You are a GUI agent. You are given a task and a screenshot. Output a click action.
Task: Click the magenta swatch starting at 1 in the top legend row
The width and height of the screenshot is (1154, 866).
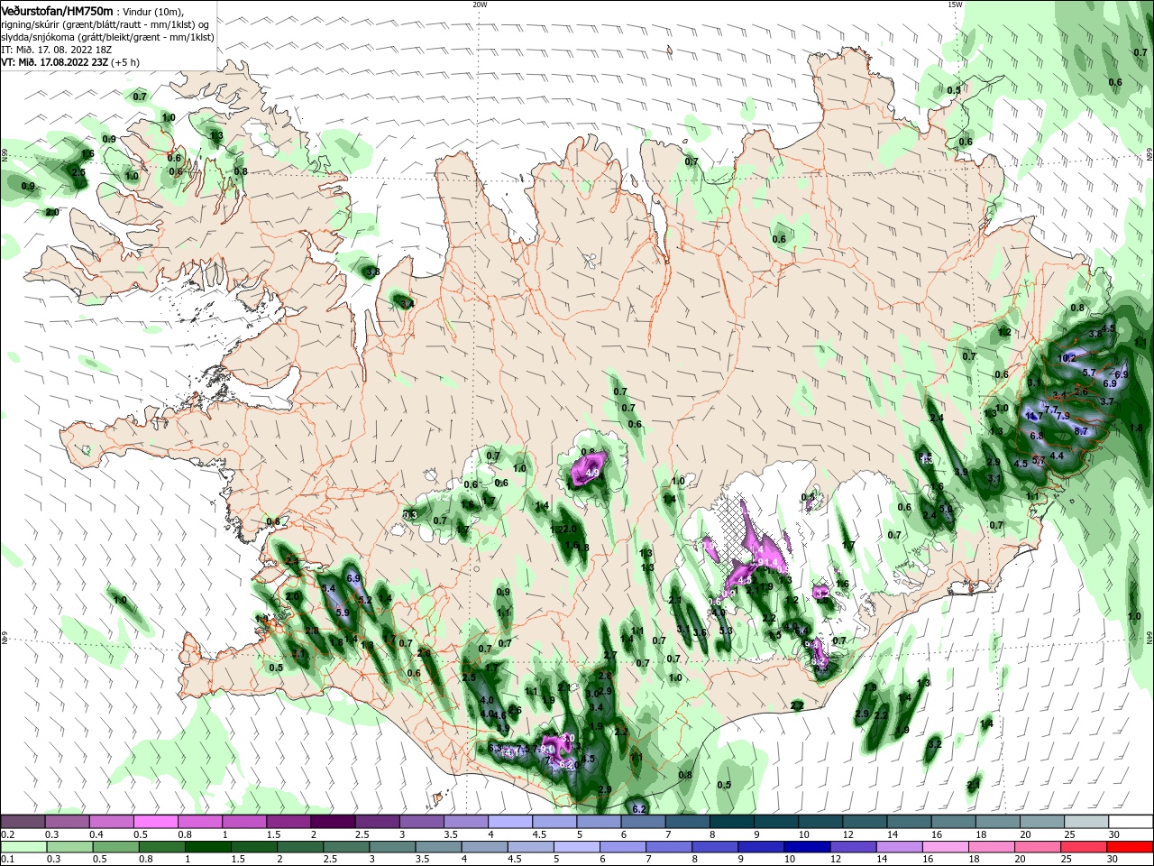[244, 822]
